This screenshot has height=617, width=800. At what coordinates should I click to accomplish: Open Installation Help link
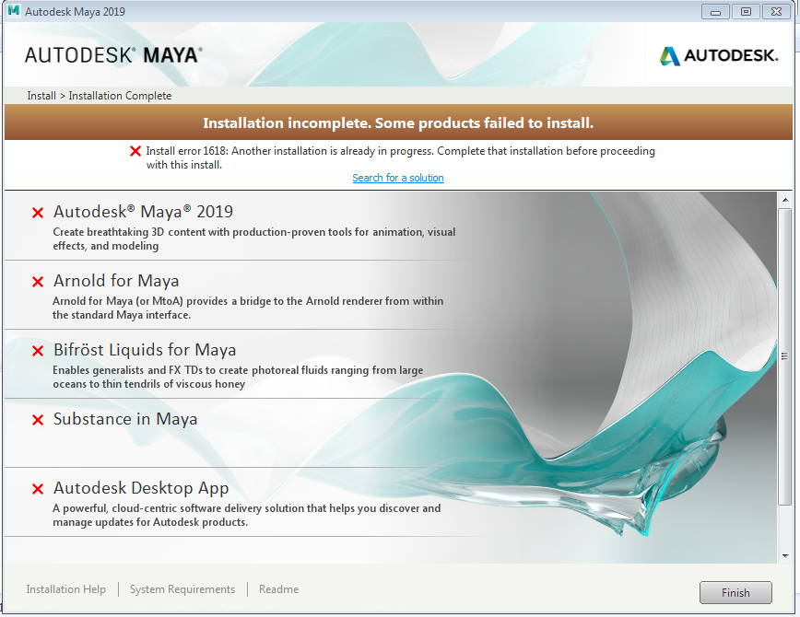tap(65, 589)
